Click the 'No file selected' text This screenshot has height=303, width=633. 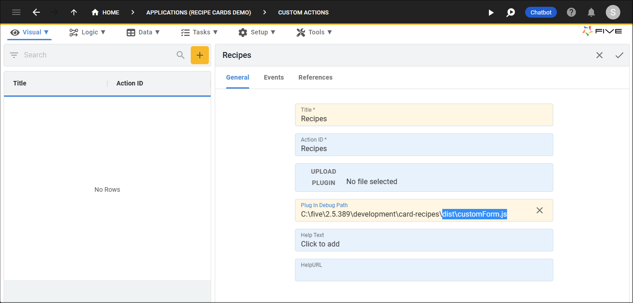[x=372, y=181]
